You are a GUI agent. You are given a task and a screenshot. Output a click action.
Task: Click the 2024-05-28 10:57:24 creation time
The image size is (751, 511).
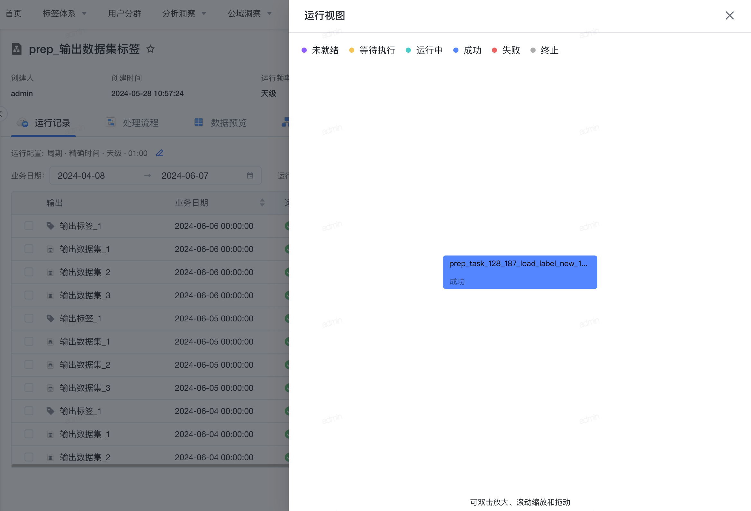click(x=147, y=94)
